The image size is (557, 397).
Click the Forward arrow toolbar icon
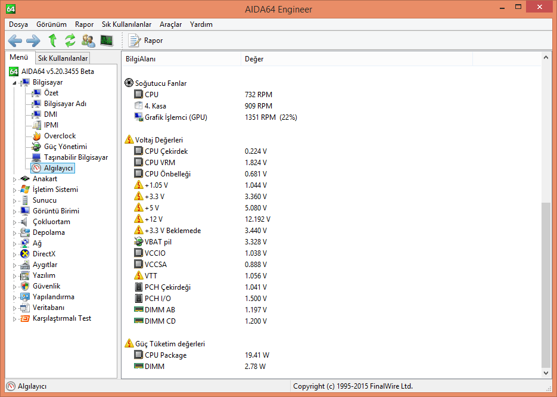coord(33,41)
